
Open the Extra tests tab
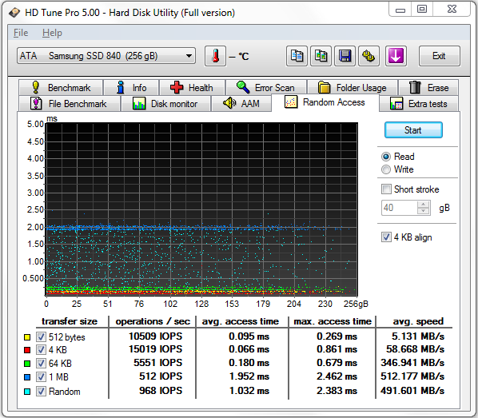(419, 104)
